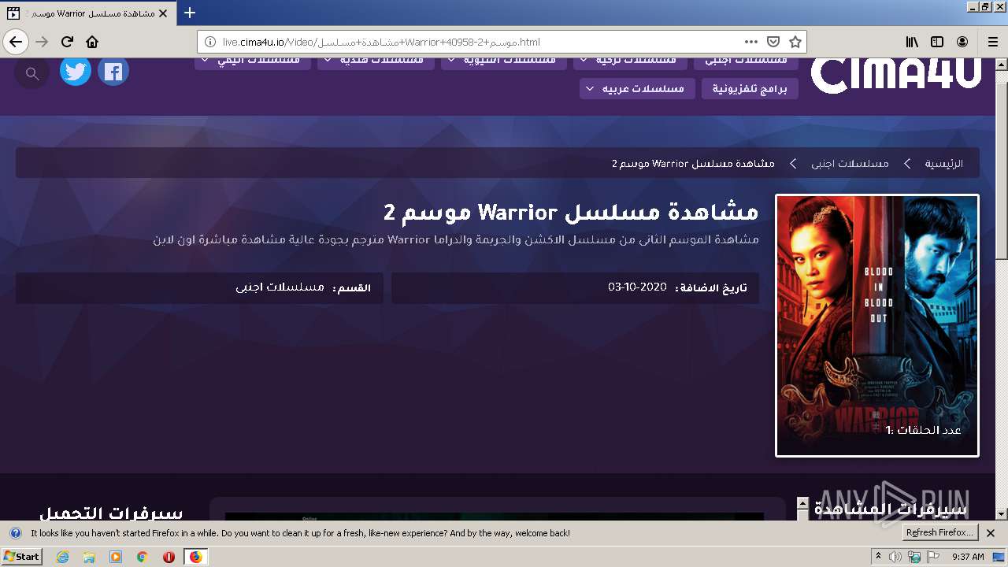Viewport: 1008px width, 567px height.
Task: Open the Firefox account icon
Action: pyautogui.click(x=962, y=42)
